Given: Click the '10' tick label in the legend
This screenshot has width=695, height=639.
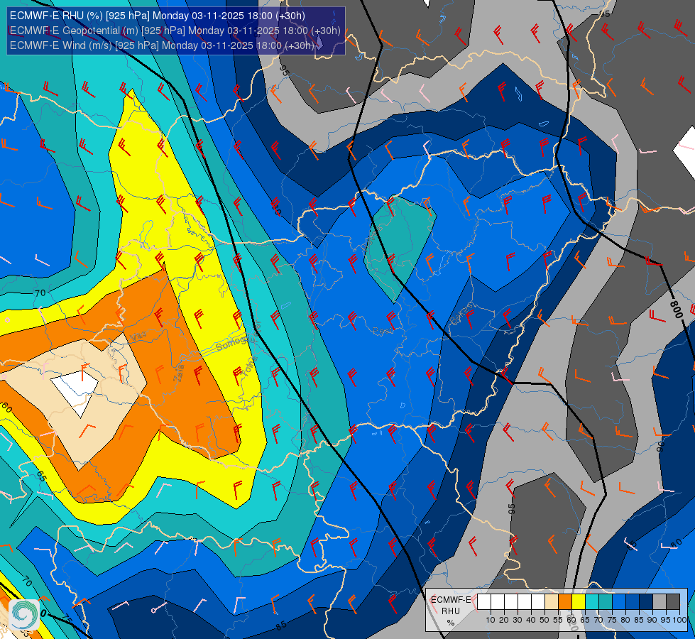Looking at the screenshot, I should coord(491,620).
